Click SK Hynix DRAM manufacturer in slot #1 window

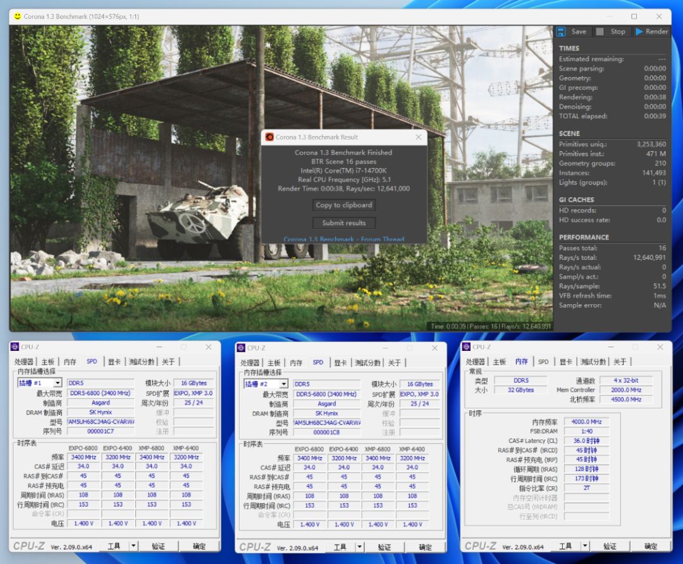100,412
